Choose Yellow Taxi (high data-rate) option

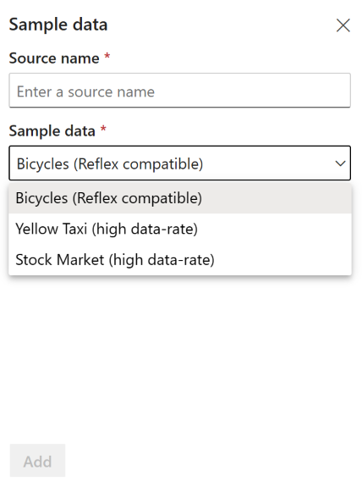tap(180, 229)
